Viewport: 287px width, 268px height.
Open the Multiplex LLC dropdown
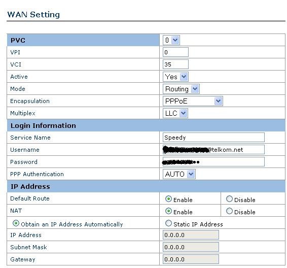[x=175, y=113]
